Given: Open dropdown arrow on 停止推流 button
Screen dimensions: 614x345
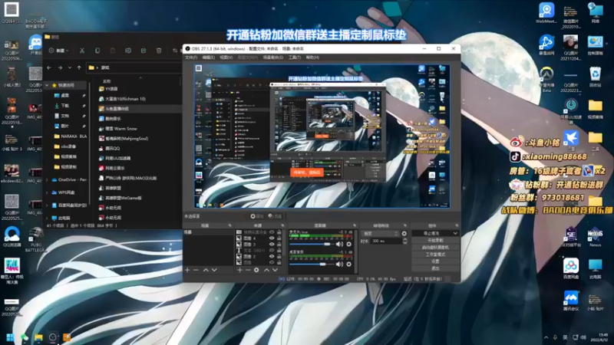Looking at the screenshot, I should [455, 233].
